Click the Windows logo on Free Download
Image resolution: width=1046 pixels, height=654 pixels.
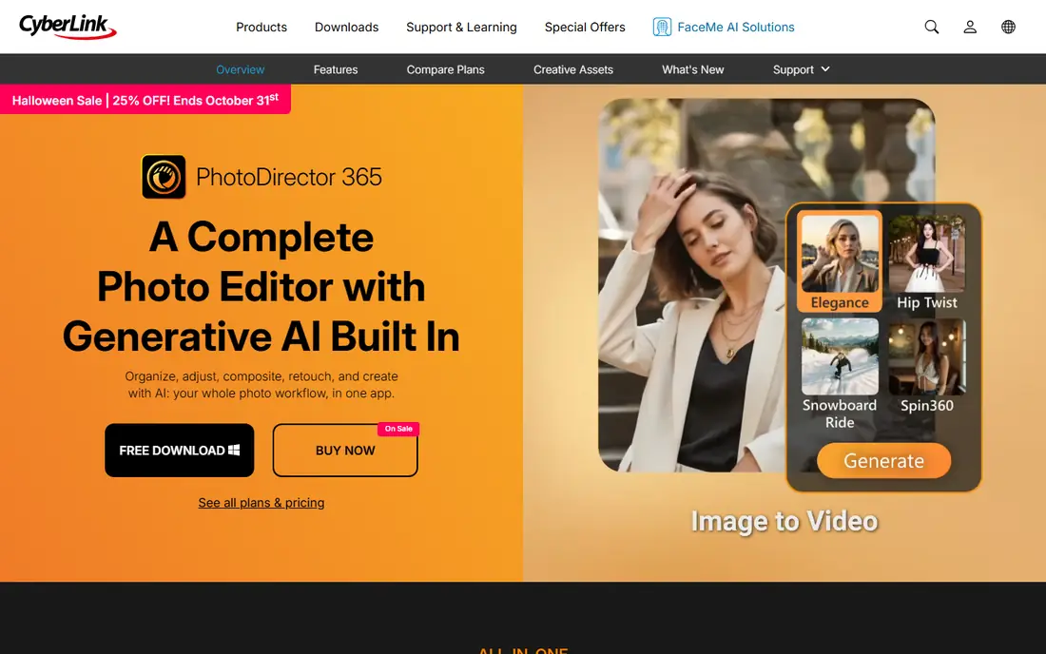click(234, 450)
